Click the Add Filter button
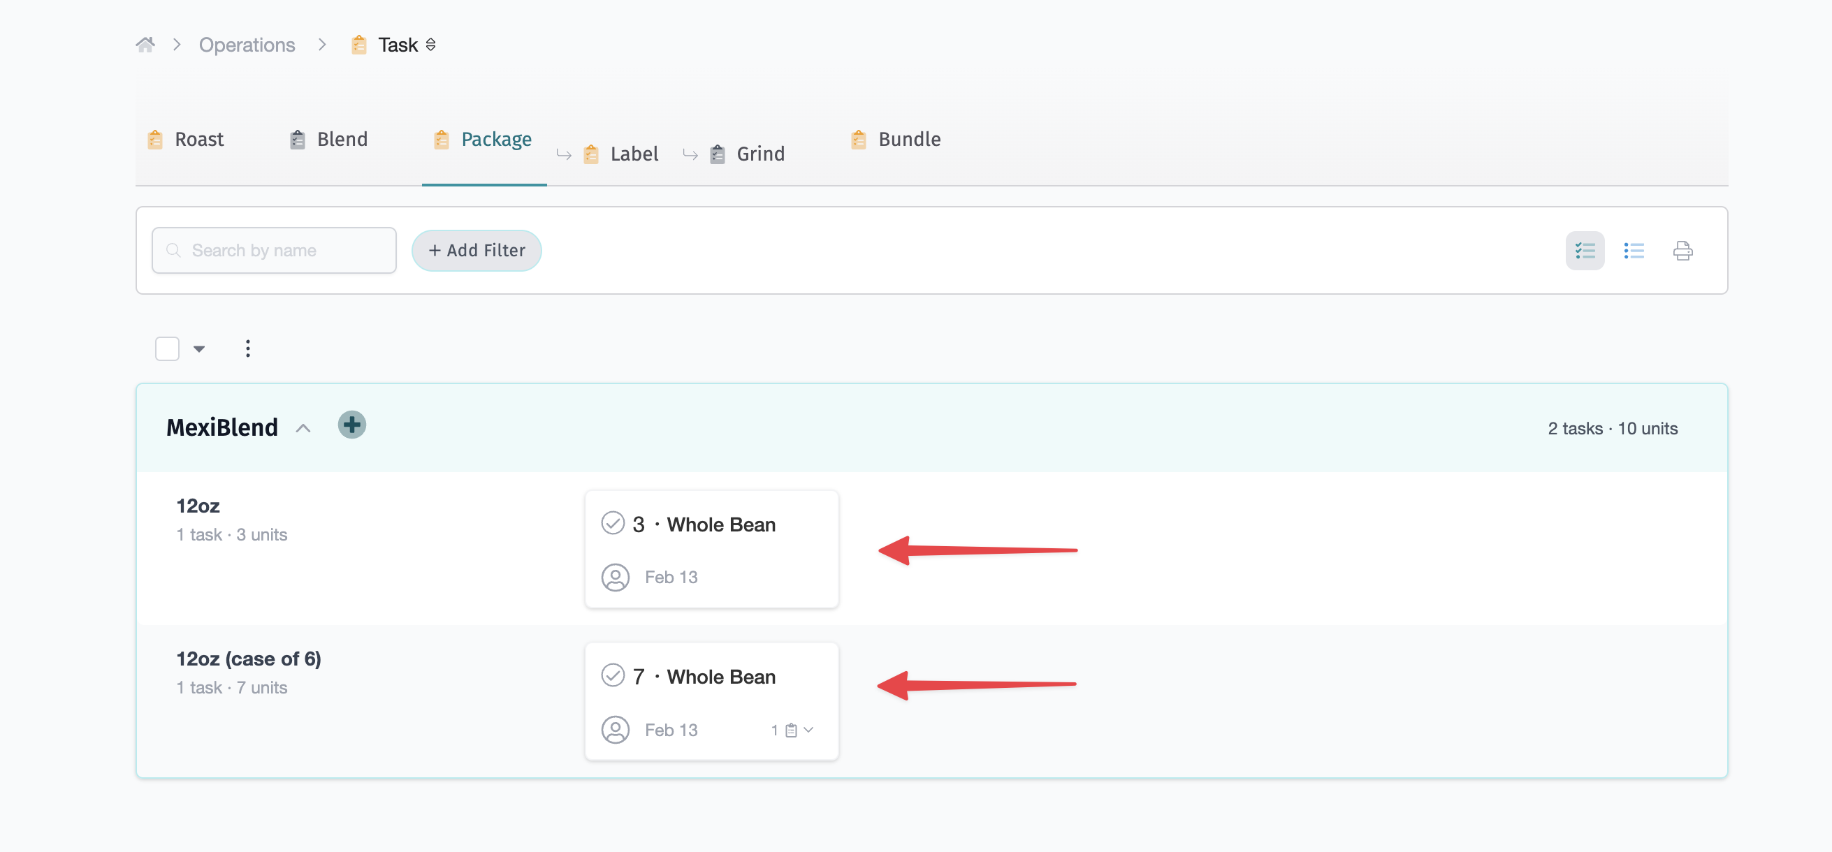Image resolution: width=1832 pixels, height=852 pixels. coord(477,250)
